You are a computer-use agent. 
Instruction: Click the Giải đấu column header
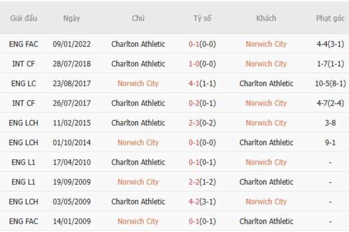pos(24,18)
